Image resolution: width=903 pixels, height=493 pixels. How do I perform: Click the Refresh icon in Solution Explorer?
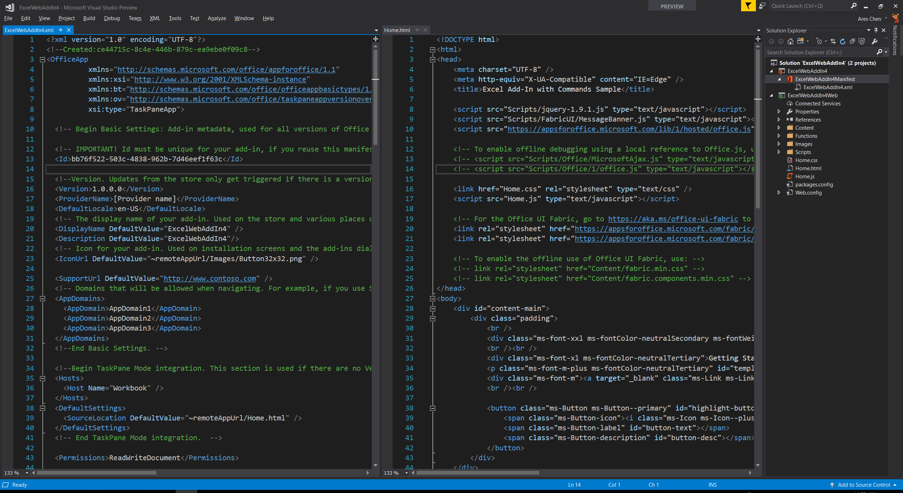[x=843, y=41]
